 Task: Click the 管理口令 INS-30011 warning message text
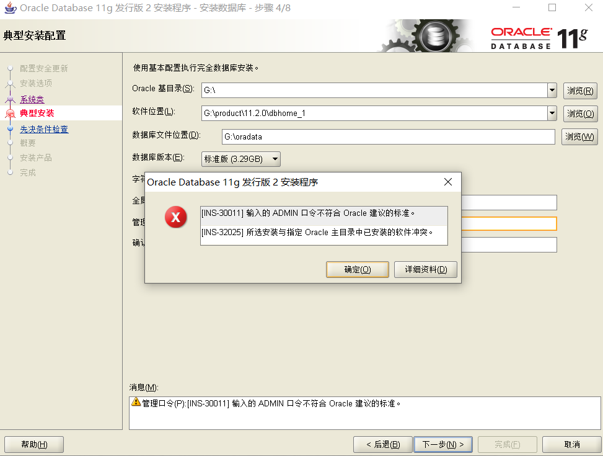point(271,404)
